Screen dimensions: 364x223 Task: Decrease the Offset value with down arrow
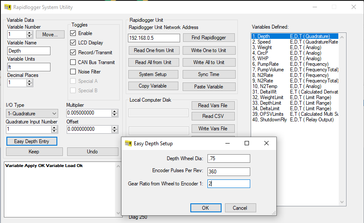(x=115, y=131)
